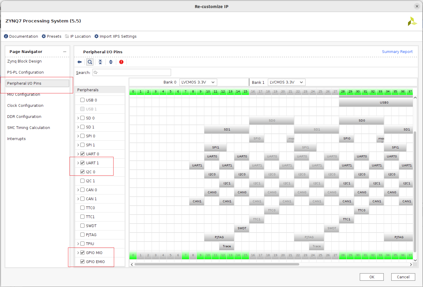Expand the SPI 1 peripheral row
Viewport: 423px width, 287px height.
78,145
